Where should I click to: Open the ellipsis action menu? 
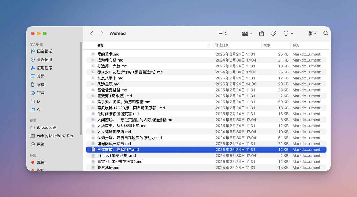pos(288,33)
